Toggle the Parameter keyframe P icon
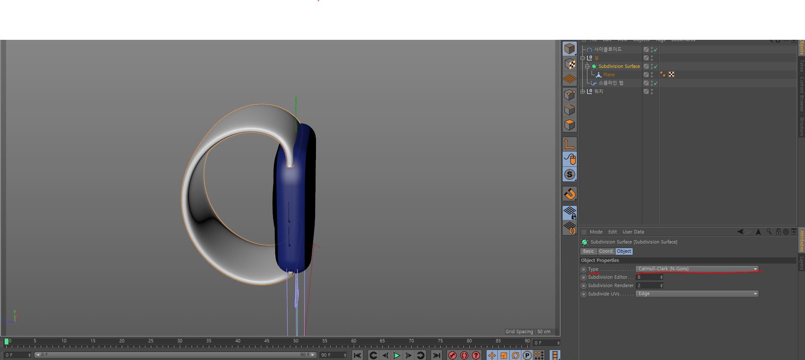 click(x=527, y=355)
